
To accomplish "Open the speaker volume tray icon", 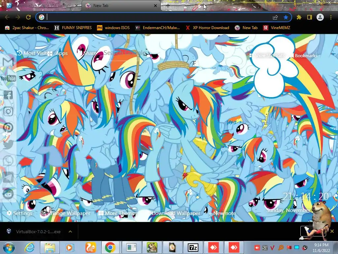I will point(305,247).
